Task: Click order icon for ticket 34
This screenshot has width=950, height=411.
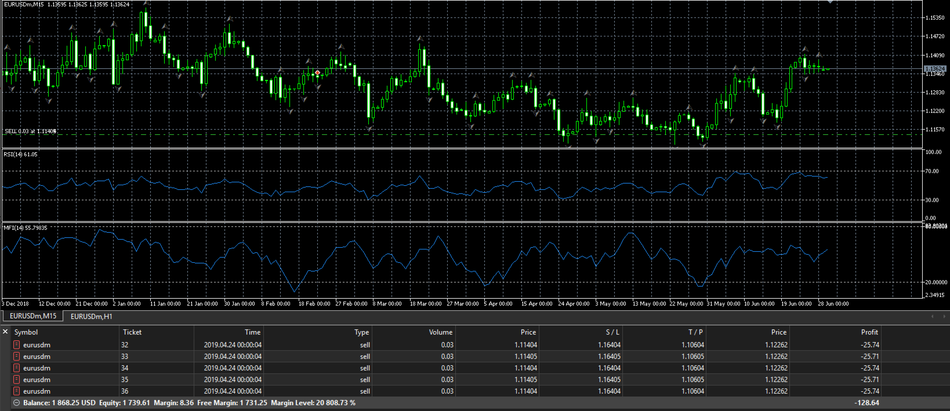Action: click(x=17, y=368)
